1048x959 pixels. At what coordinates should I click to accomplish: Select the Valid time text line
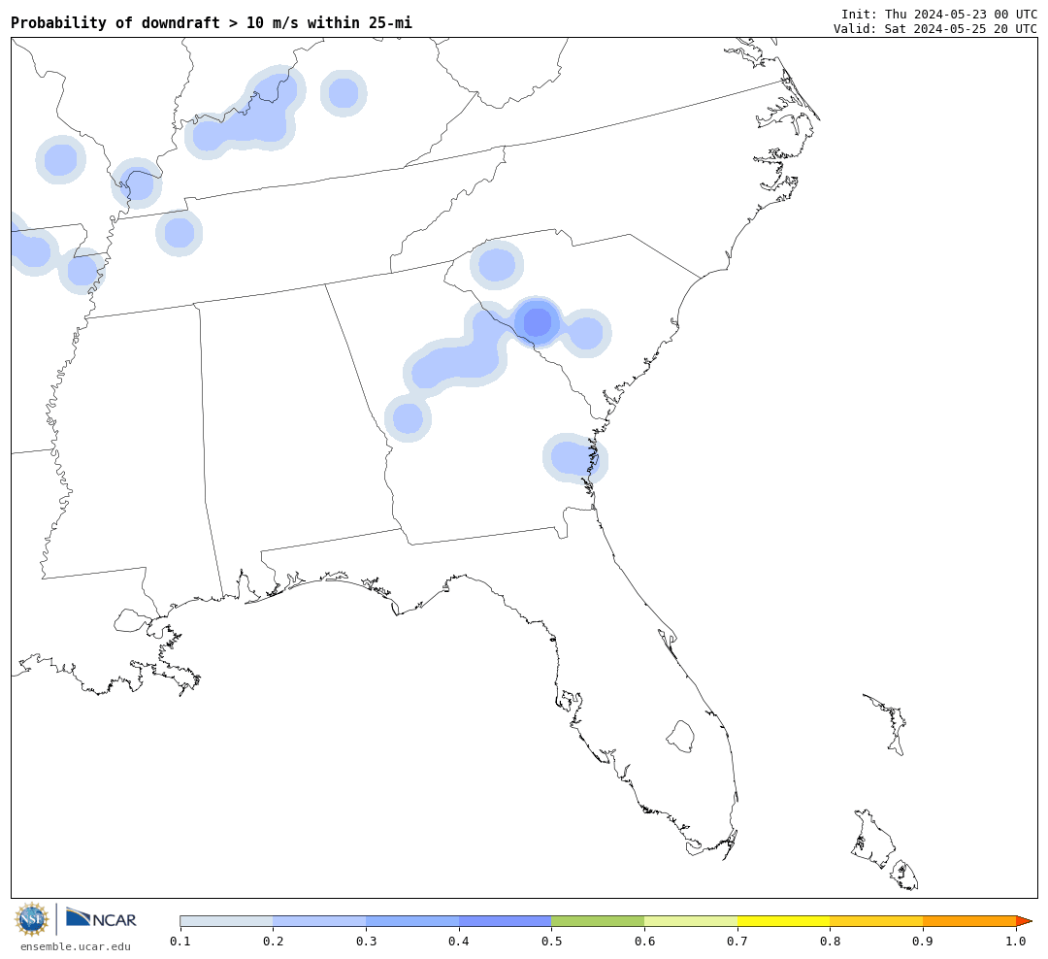coord(935,29)
